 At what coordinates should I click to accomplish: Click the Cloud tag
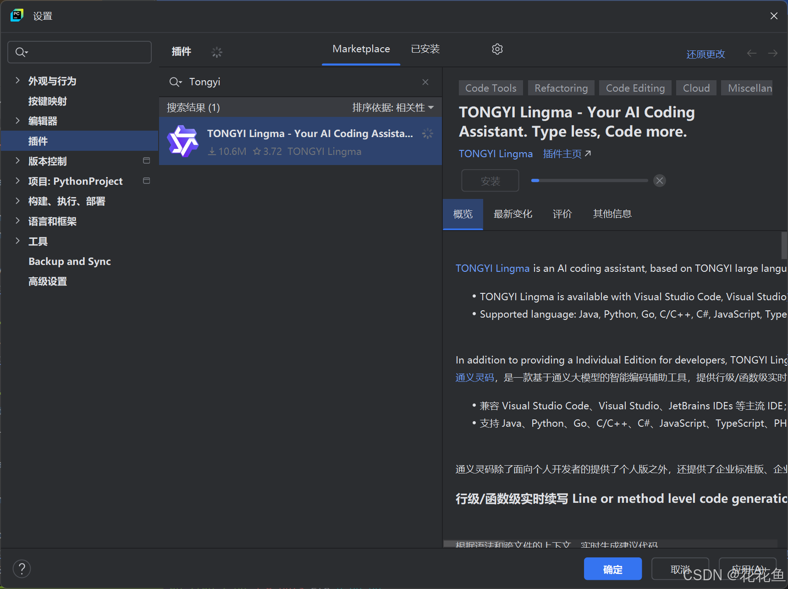pos(696,88)
